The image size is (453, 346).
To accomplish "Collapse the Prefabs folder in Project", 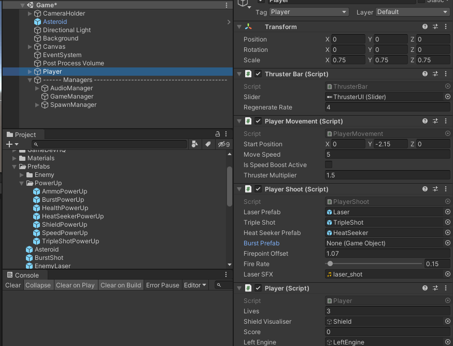I will [x=14, y=167].
